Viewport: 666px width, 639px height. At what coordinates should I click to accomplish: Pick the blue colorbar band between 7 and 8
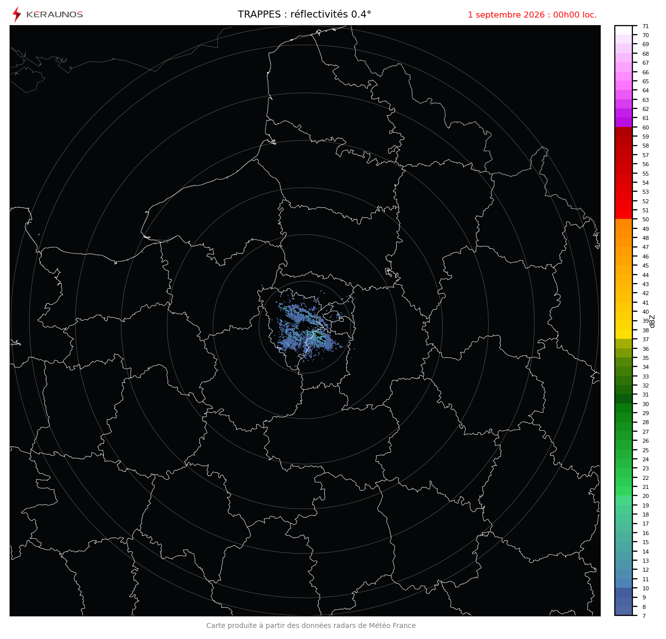tap(623, 611)
